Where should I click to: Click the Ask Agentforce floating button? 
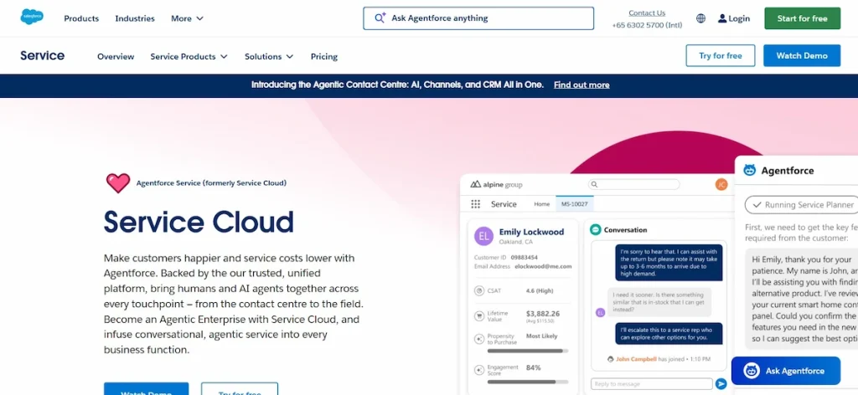click(785, 371)
